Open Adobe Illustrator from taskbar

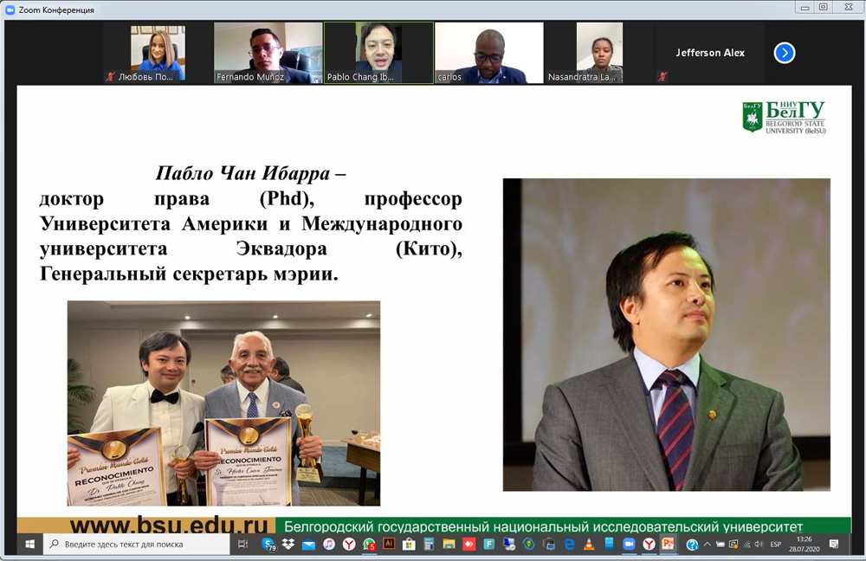click(389, 545)
